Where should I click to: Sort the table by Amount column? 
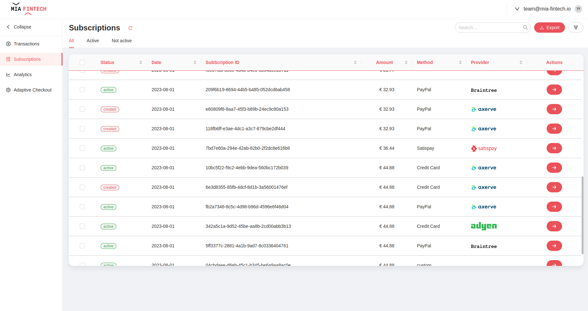tap(406, 62)
